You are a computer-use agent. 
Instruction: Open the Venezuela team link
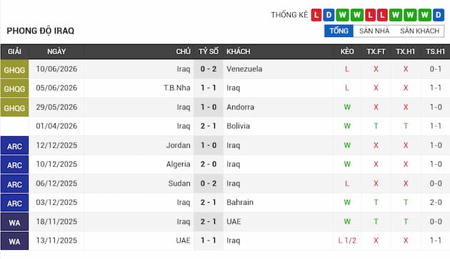click(244, 68)
